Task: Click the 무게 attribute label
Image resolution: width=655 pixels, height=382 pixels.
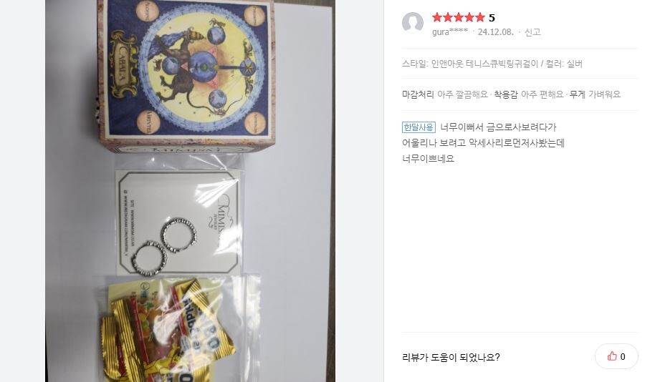Action: pyautogui.click(x=578, y=94)
